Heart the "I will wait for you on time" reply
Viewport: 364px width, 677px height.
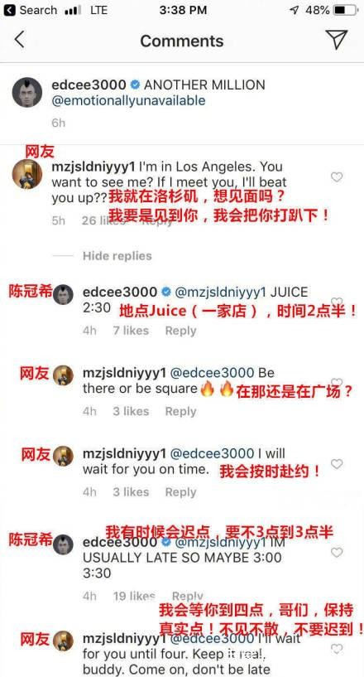(x=337, y=464)
